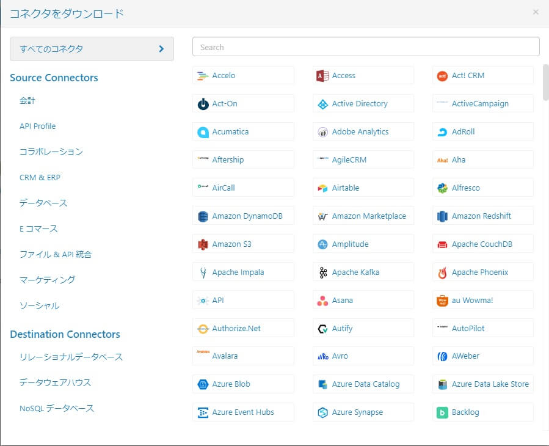Screen dimensions: 549x446
Task: Close the コネクタをダウンロード dialog
Action: click(x=536, y=12)
